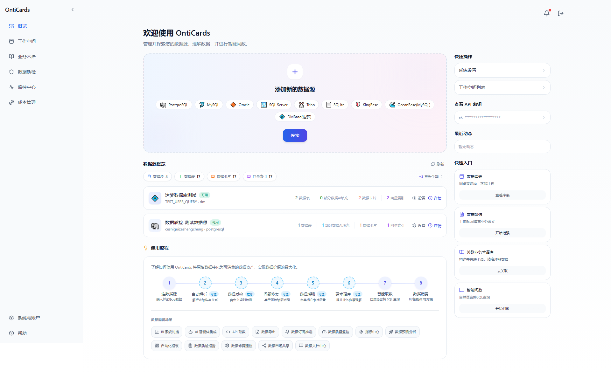
Task: Select the 数据卡片 17 filter chip
Action: point(224,176)
